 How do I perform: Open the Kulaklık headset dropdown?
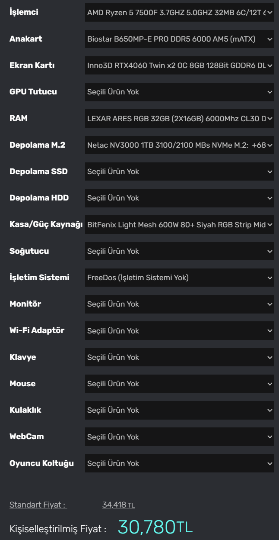click(x=179, y=410)
